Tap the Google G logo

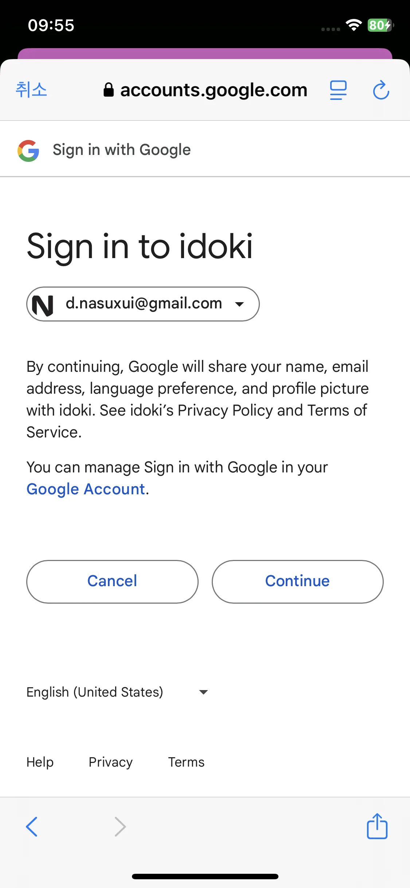[28, 151]
